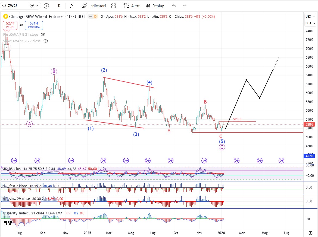Click the add symbol plus icon
The image size is (318, 237).
(x=46, y=6)
